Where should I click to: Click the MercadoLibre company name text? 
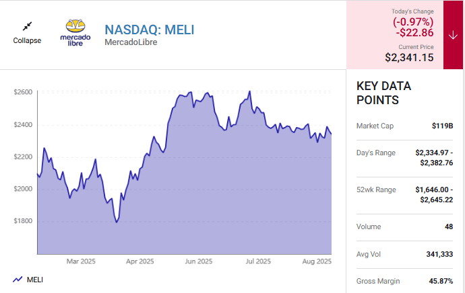132,42
